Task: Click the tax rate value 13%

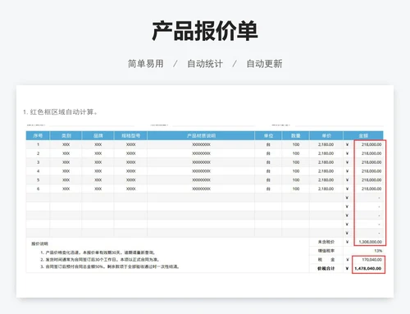Action: [x=378, y=251]
